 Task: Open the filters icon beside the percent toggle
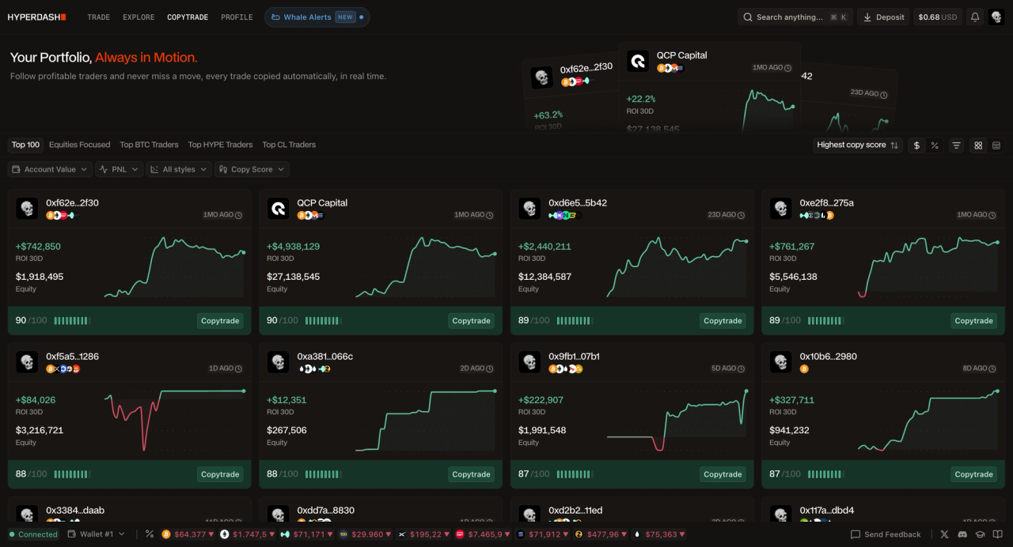click(956, 145)
